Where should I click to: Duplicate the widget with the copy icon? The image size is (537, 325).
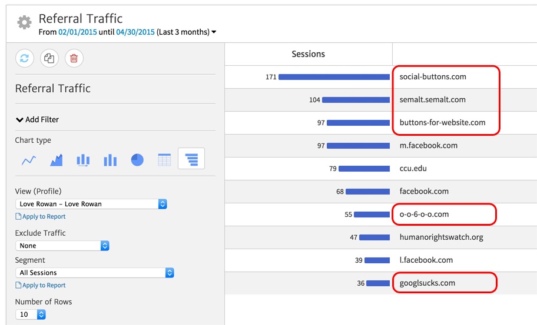pos(49,58)
